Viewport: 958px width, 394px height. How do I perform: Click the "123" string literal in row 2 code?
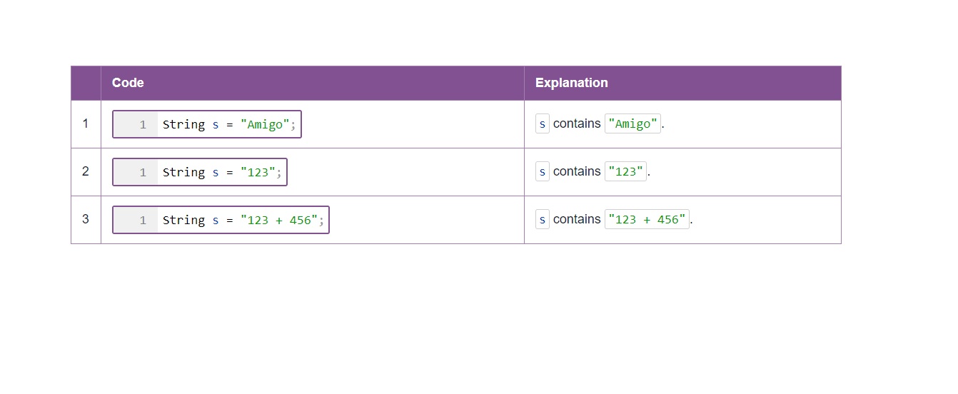click(258, 172)
